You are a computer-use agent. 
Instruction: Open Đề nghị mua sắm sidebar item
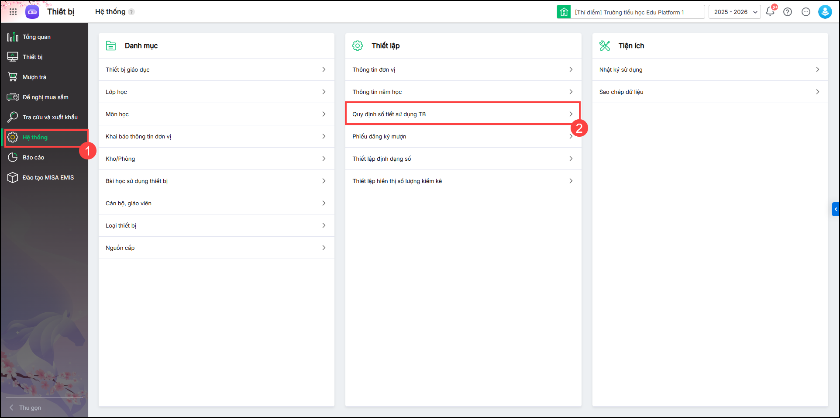[x=45, y=97]
